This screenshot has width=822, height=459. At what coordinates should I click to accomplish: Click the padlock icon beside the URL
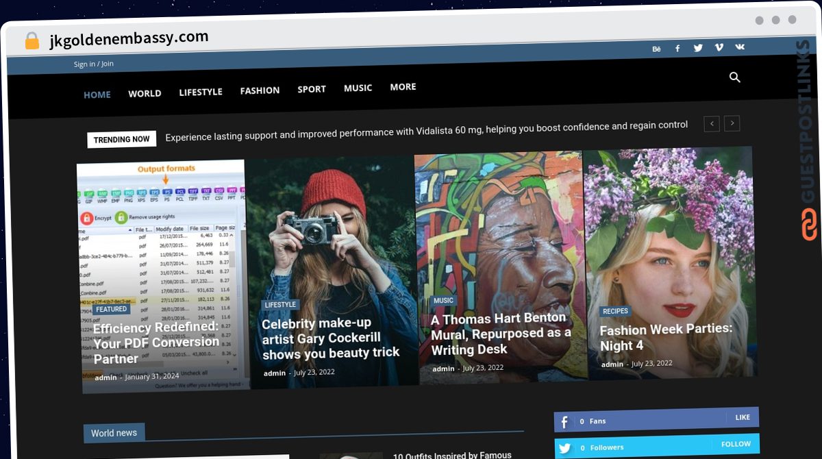pos(32,41)
